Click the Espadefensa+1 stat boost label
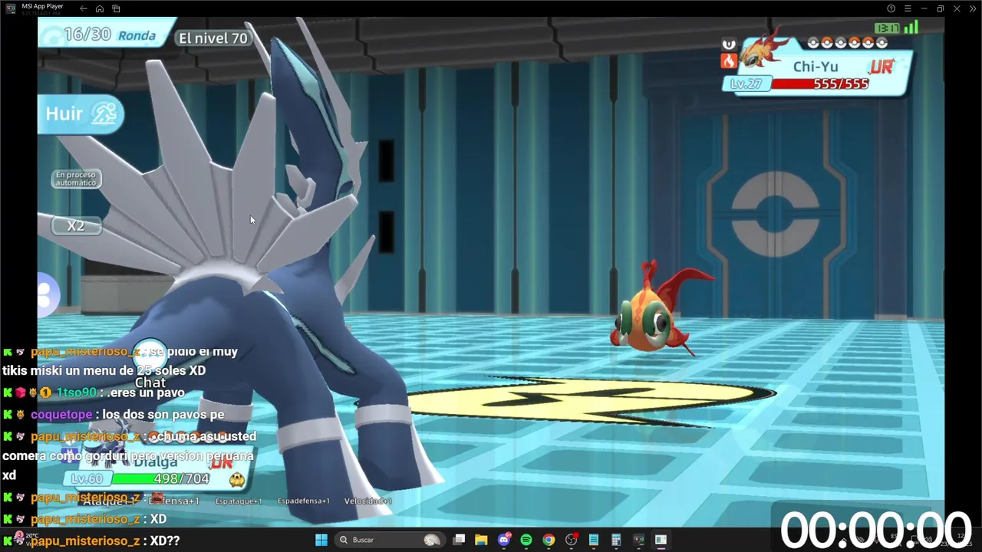The height and width of the screenshot is (552, 982). (x=304, y=501)
